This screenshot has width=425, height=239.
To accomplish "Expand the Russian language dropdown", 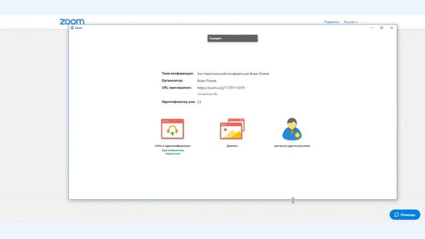I will 351,22.
